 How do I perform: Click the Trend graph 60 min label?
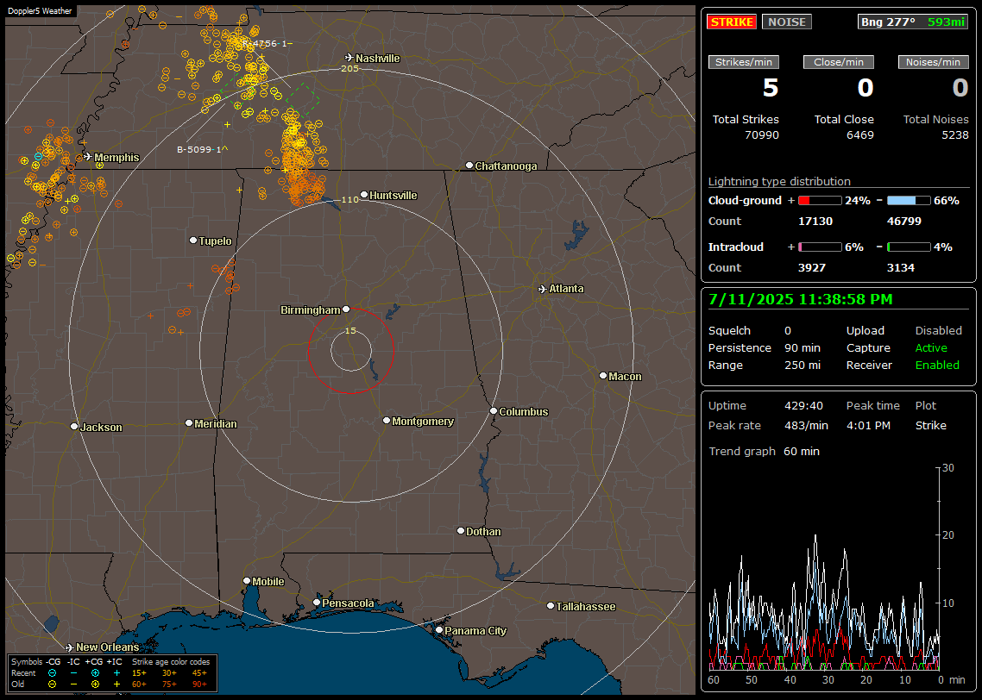point(764,451)
